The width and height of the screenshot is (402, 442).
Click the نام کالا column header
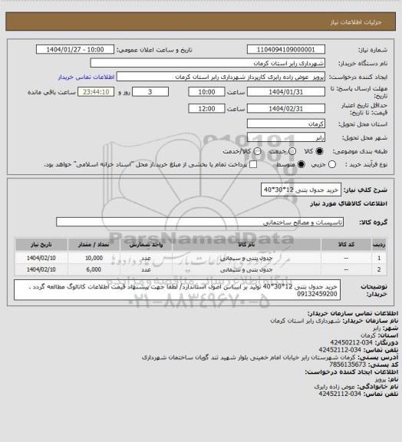click(246, 245)
